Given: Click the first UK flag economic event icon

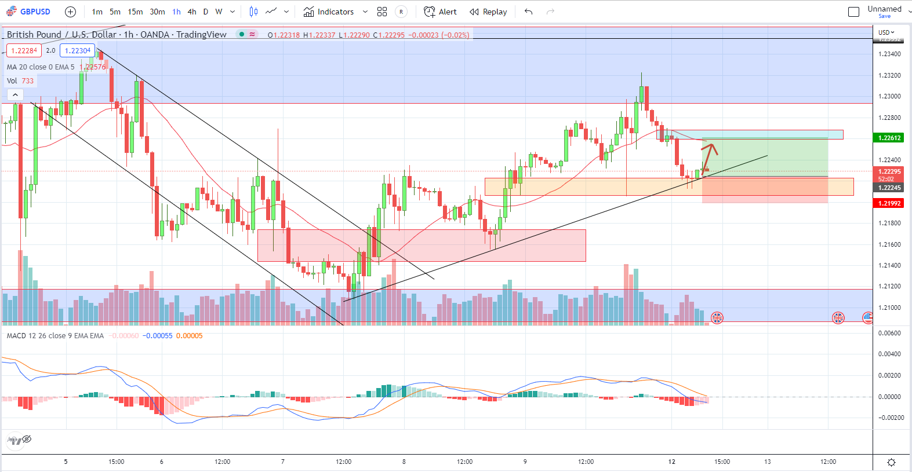Looking at the screenshot, I should click(717, 318).
